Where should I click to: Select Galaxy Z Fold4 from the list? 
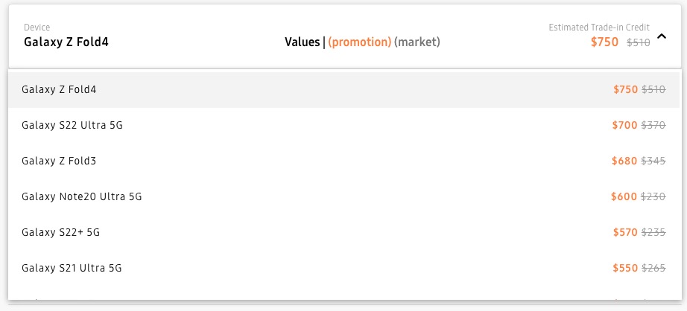click(60, 90)
